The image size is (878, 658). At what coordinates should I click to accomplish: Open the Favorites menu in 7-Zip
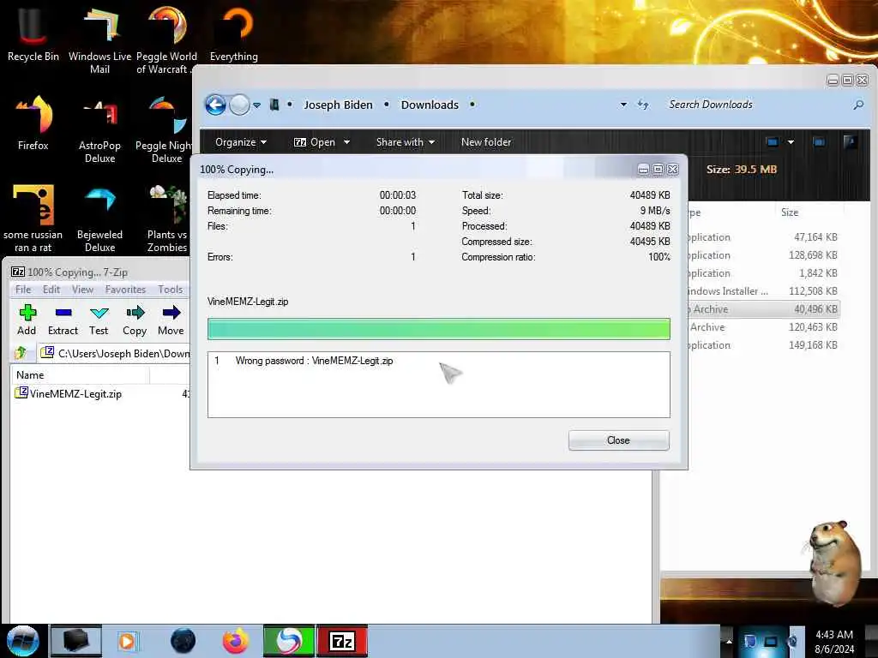[x=125, y=290]
